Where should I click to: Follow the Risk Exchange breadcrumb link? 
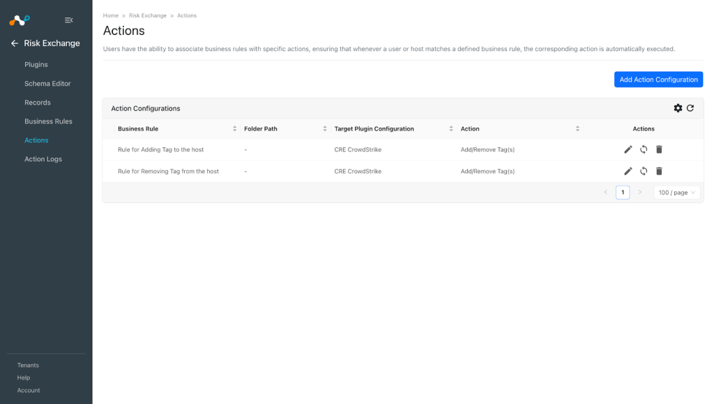[x=148, y=15]
